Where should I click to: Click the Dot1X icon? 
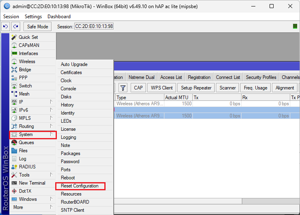click(14, 191)
